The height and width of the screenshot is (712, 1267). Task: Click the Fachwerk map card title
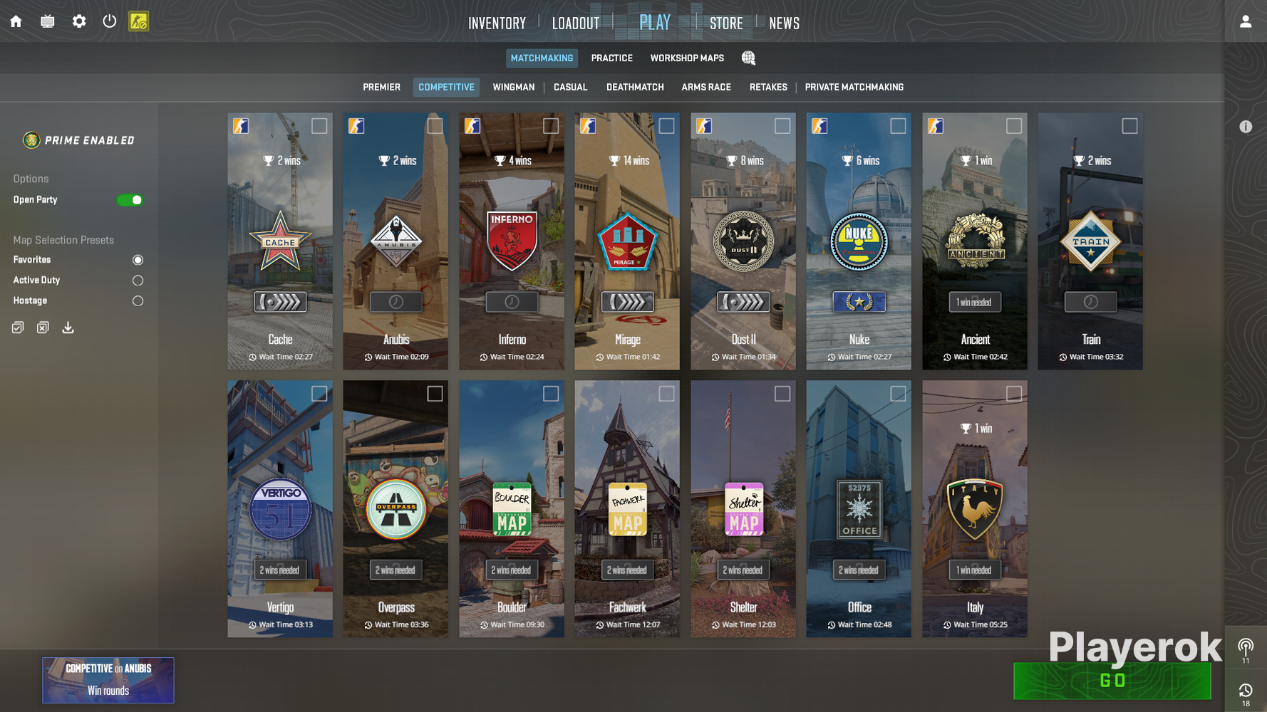tap(628, 607)
